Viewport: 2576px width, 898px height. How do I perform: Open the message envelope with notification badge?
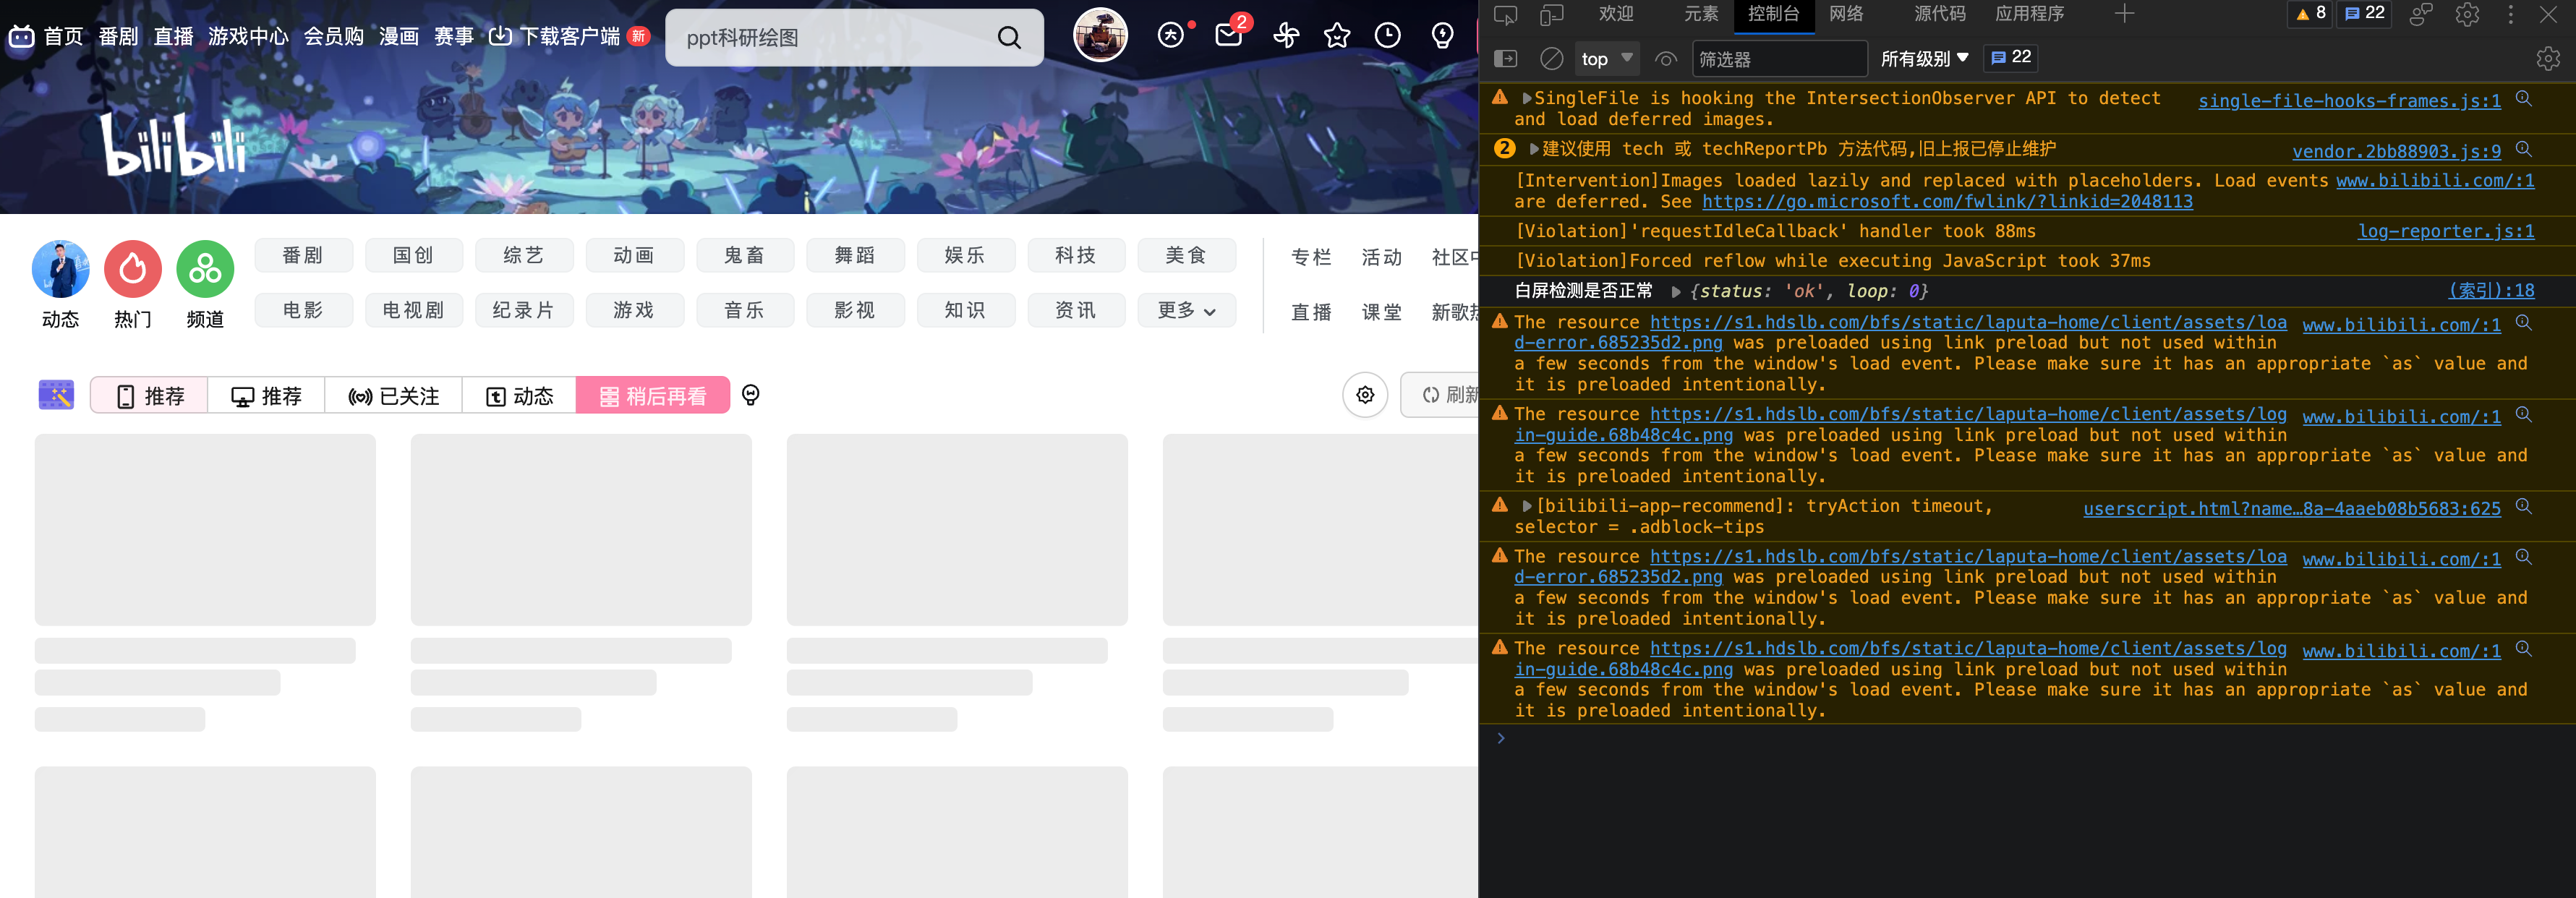pos(1228,36)
